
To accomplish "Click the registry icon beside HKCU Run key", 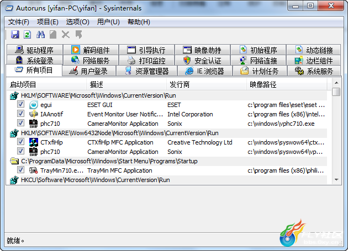I will [14, 180].
